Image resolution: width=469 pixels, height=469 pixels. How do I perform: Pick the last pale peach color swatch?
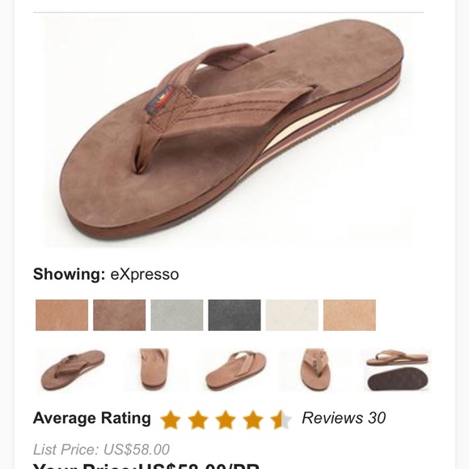click(349, 315)
